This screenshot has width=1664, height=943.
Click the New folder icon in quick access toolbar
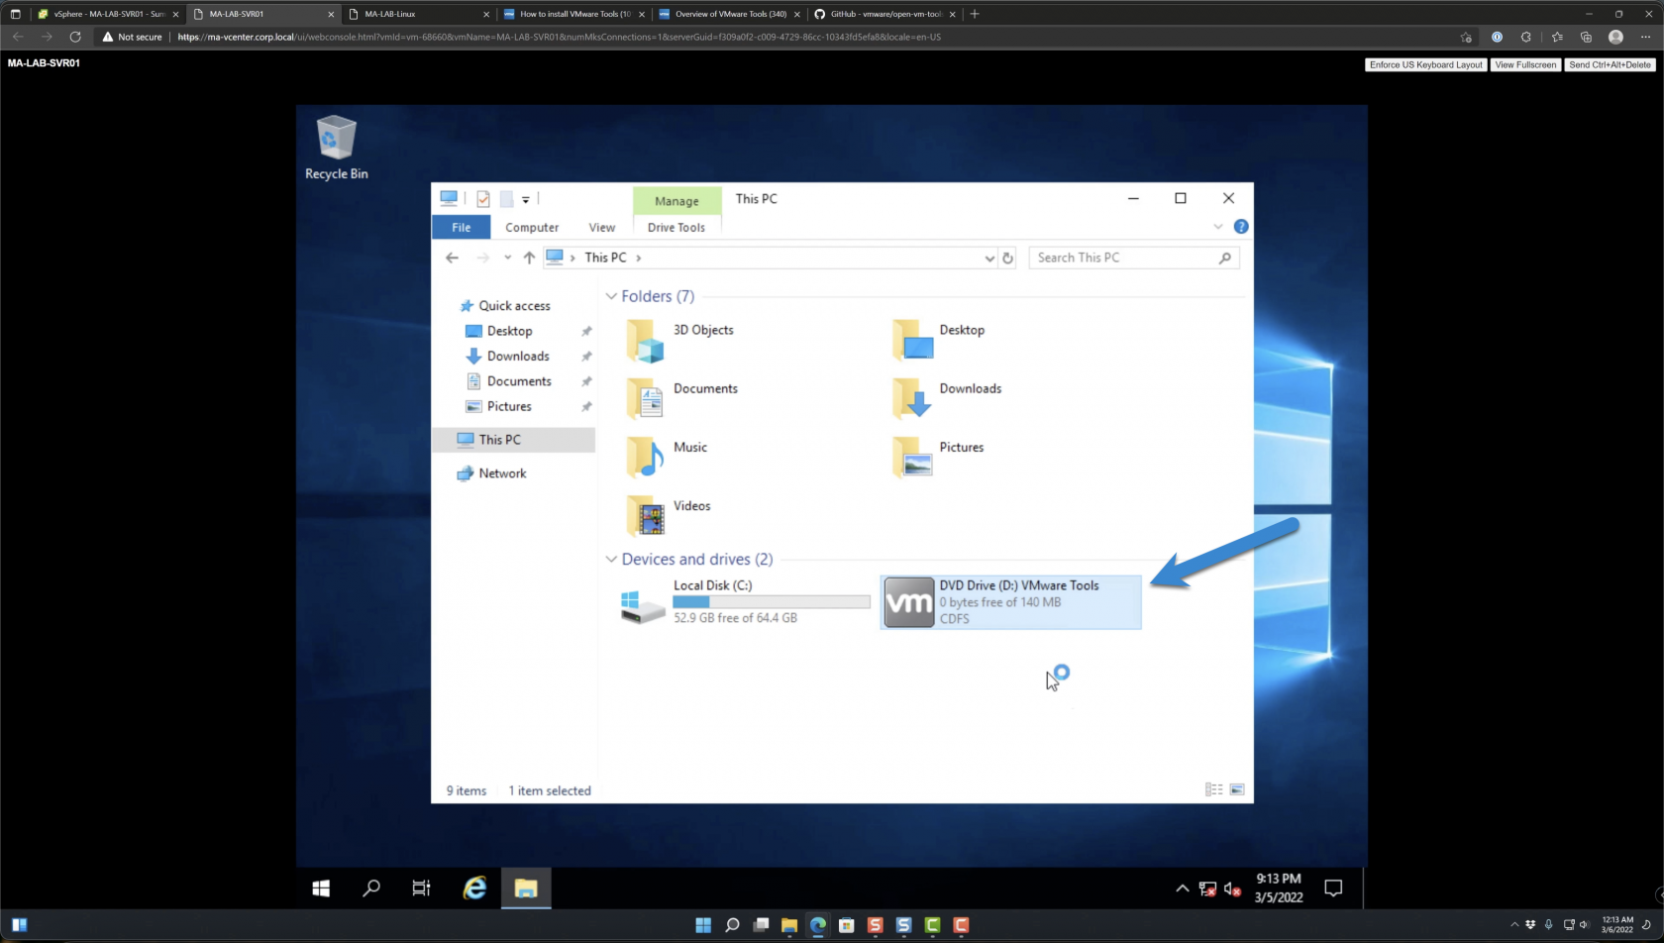[x=506, y=199]
